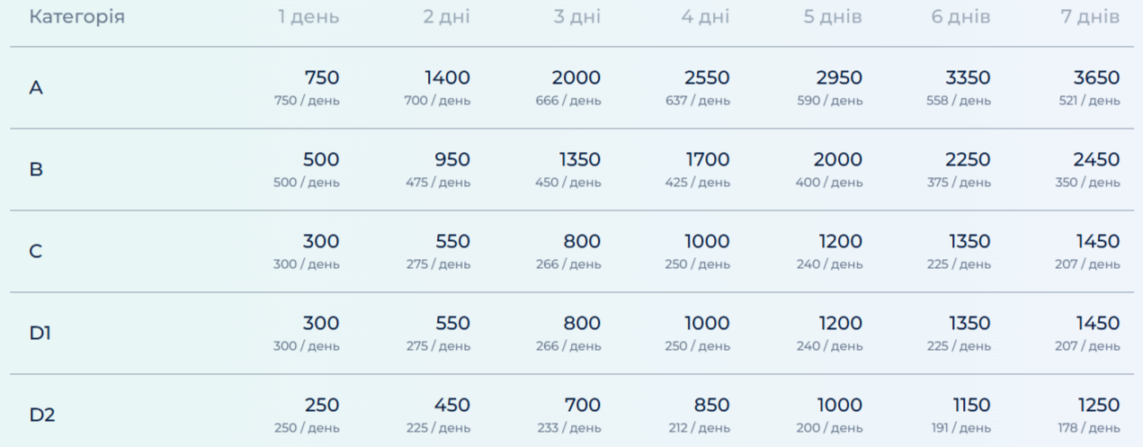Select the 950 two-day price for B
The height and width of the screenshot is (447, 1143).
click(x=452, y=160)
